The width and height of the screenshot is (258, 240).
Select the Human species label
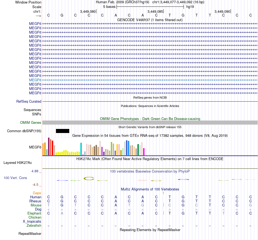pos(36,197)
